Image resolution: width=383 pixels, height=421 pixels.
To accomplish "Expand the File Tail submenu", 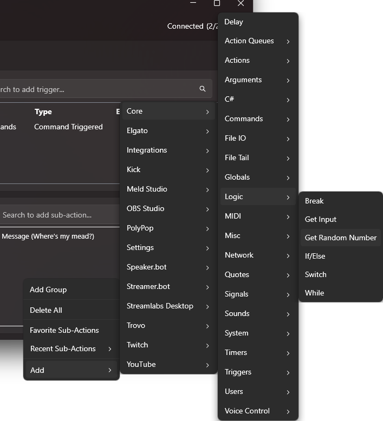I will (258, 157).
